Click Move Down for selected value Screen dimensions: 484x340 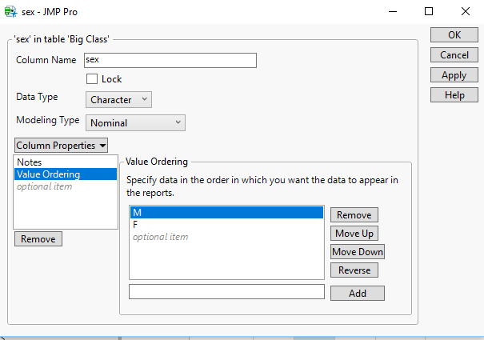358,252
